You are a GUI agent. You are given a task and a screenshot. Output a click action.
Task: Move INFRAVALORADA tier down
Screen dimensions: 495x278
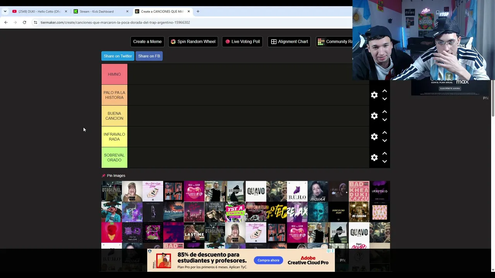tap(384, 141)
